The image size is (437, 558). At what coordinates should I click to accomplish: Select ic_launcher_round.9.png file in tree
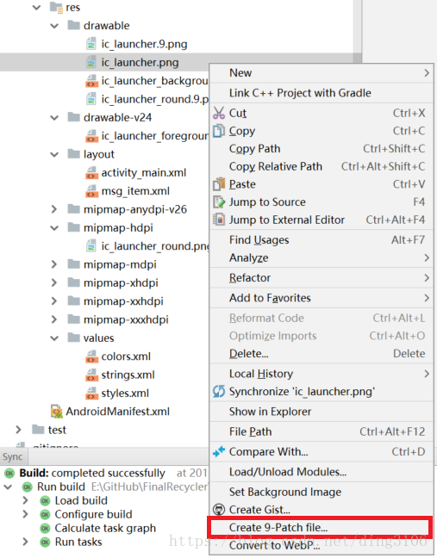click(104, 99)
